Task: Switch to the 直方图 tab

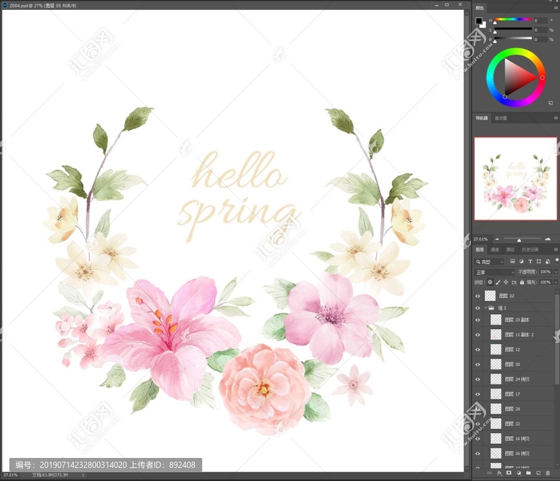Action: click(x=501, y=118)
